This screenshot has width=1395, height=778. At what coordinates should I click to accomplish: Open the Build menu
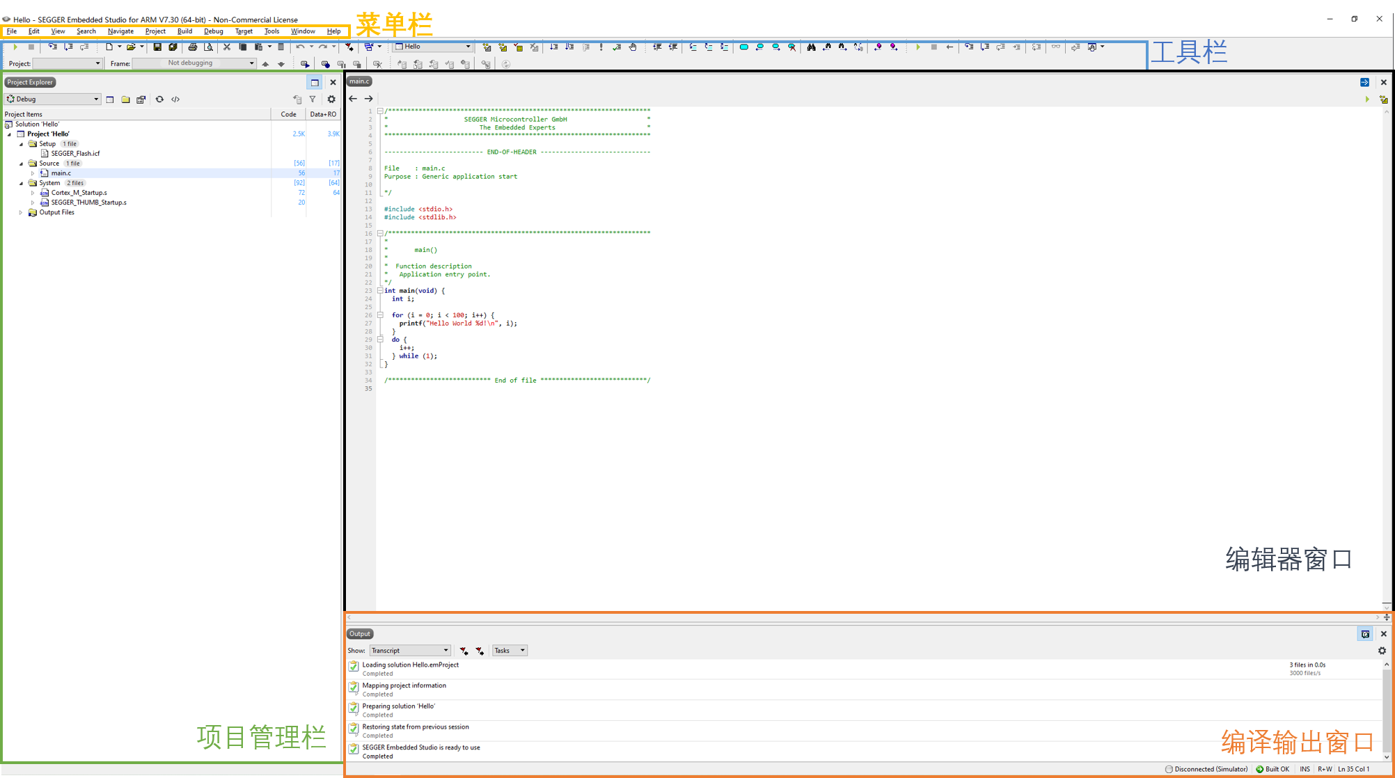pyautogui.click(x=184, y=31)
